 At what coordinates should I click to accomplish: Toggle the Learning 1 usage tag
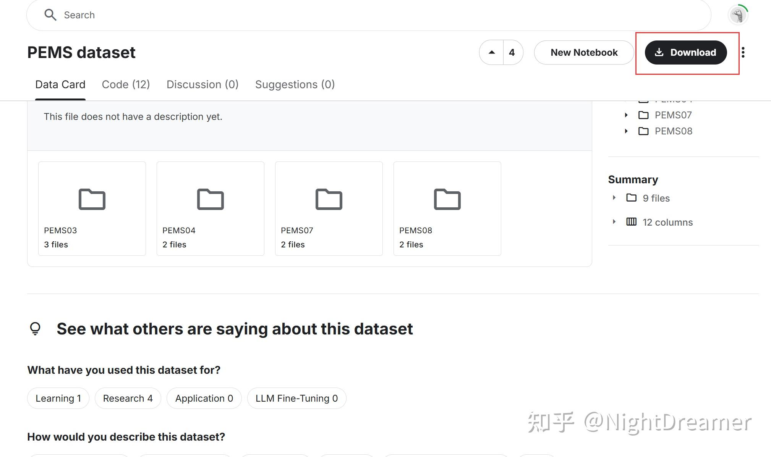pos(58,398)
